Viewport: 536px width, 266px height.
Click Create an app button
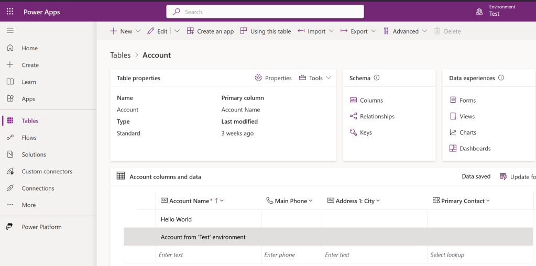[210, 31]
